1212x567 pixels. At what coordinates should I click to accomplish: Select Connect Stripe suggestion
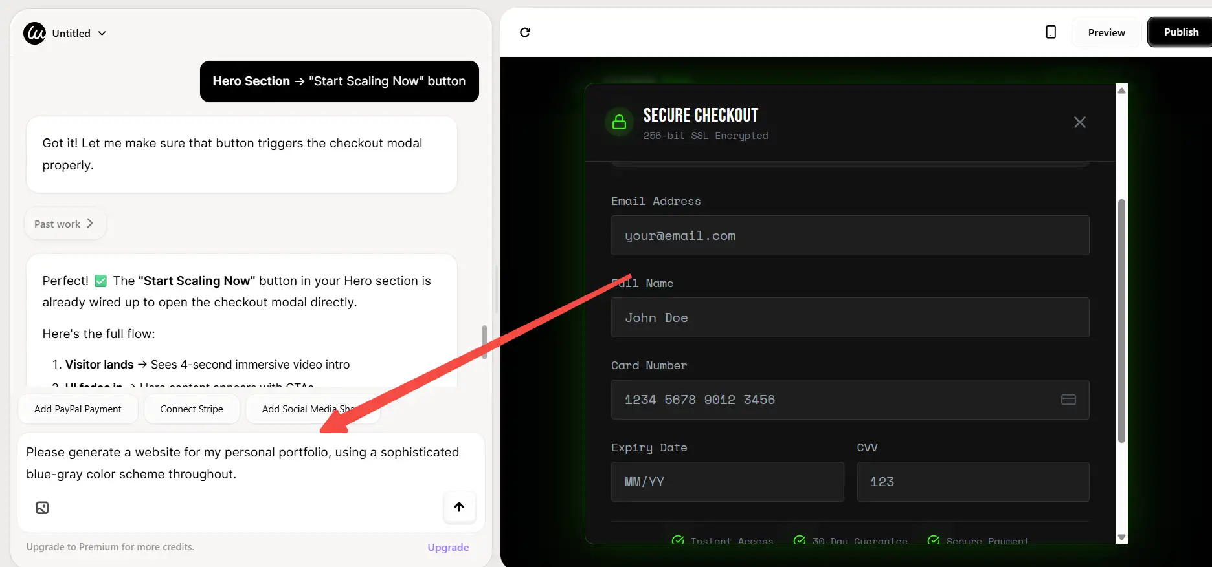tap(192, 409)
